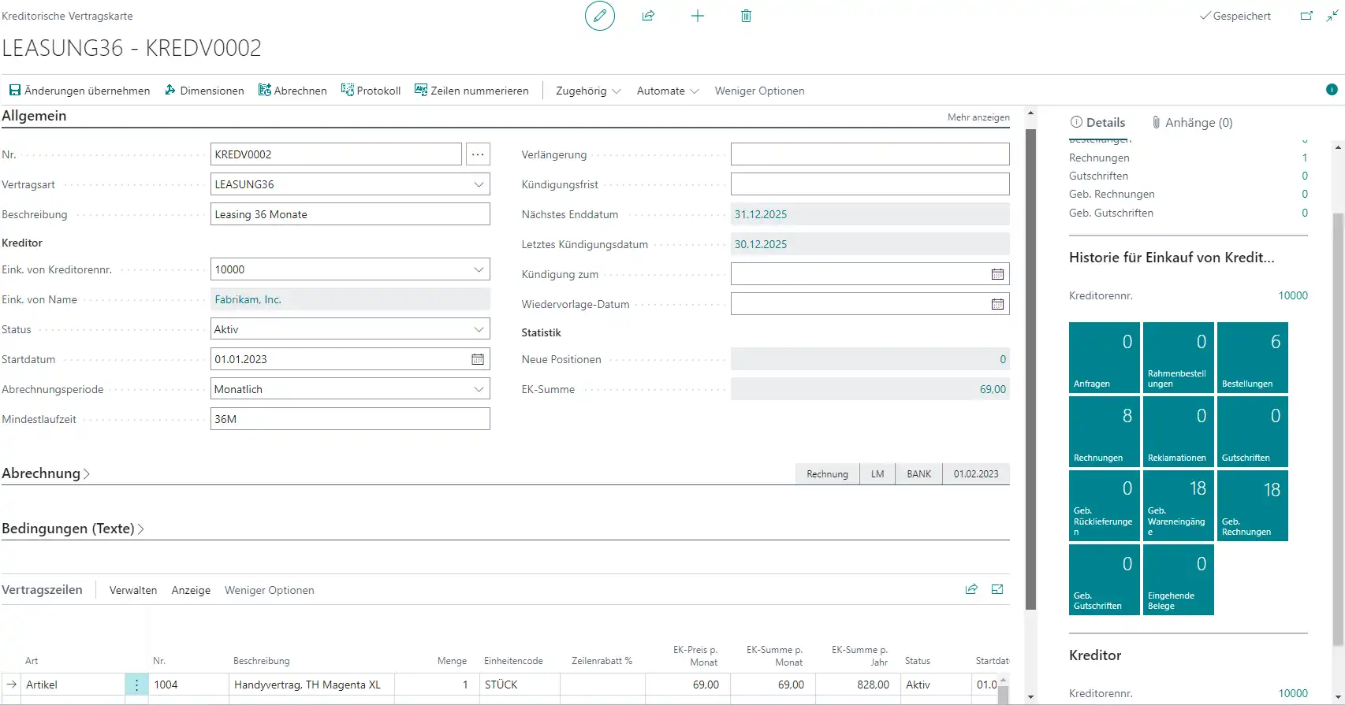Open the Geb. Rechnungen tile
The image size is (1345, 705).
click(1252, 506)
